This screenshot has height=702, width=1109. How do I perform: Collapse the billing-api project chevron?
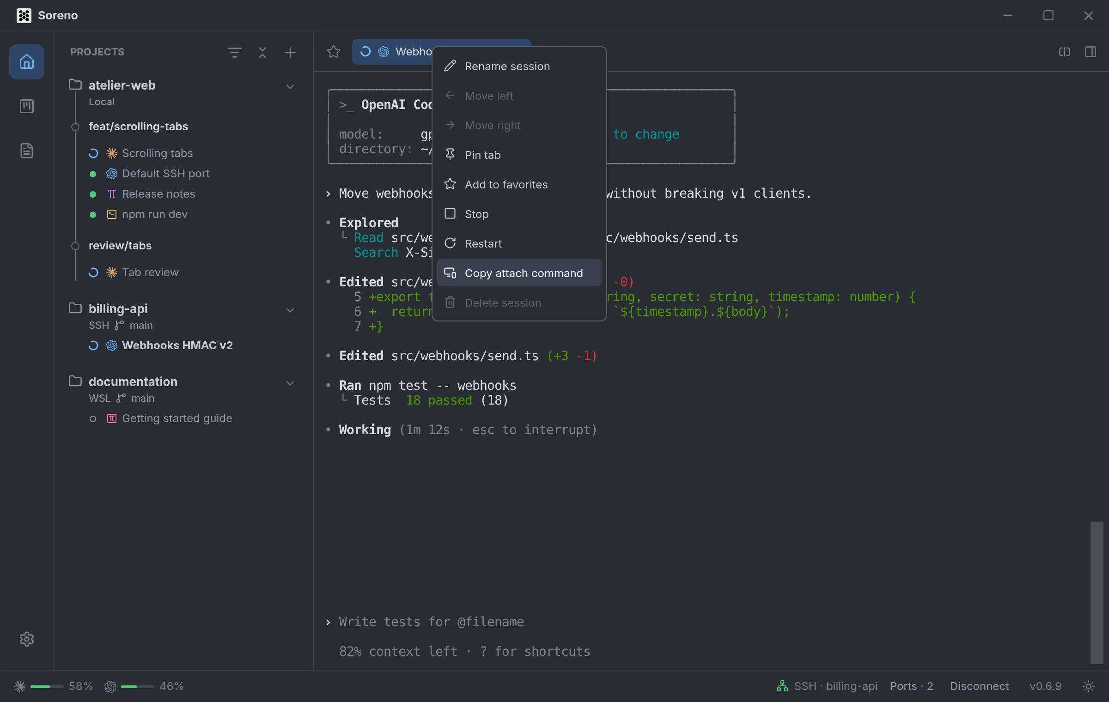[290, 310]
